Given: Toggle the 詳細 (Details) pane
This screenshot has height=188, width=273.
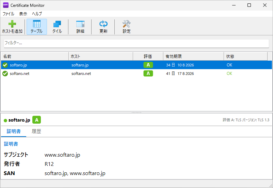Looking at the screenshot, I should click(x=80, y=27).
